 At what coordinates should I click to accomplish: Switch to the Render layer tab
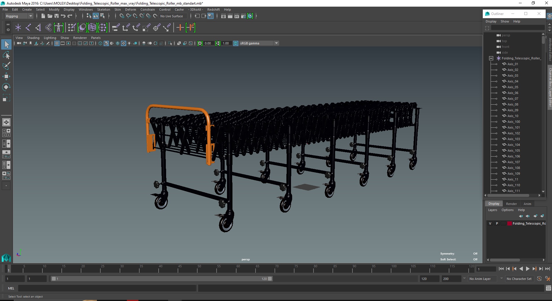click(x=511, y=204)
